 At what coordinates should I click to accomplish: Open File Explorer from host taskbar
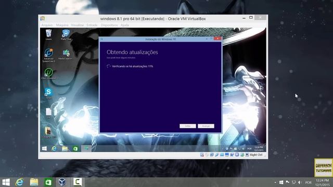tap(34, 182)
